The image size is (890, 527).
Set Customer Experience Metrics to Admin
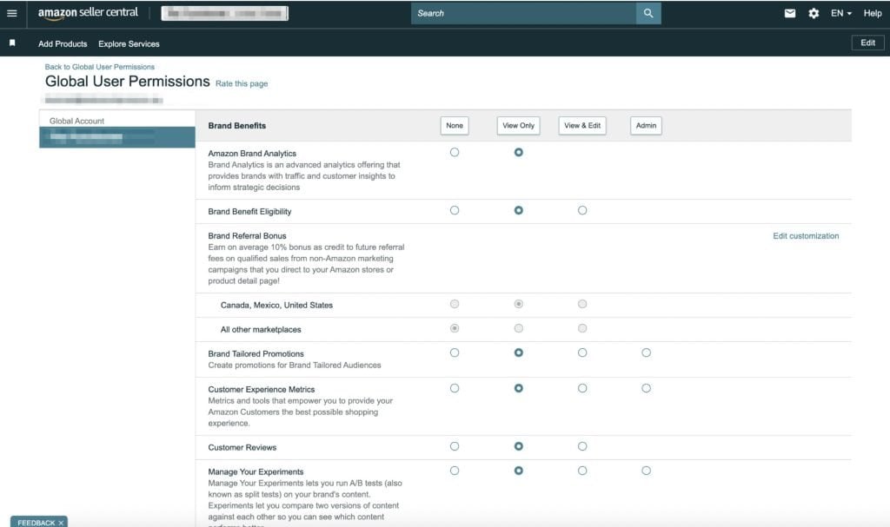(646, 388)
